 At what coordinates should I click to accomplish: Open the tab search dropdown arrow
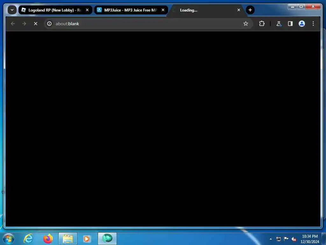12,10
